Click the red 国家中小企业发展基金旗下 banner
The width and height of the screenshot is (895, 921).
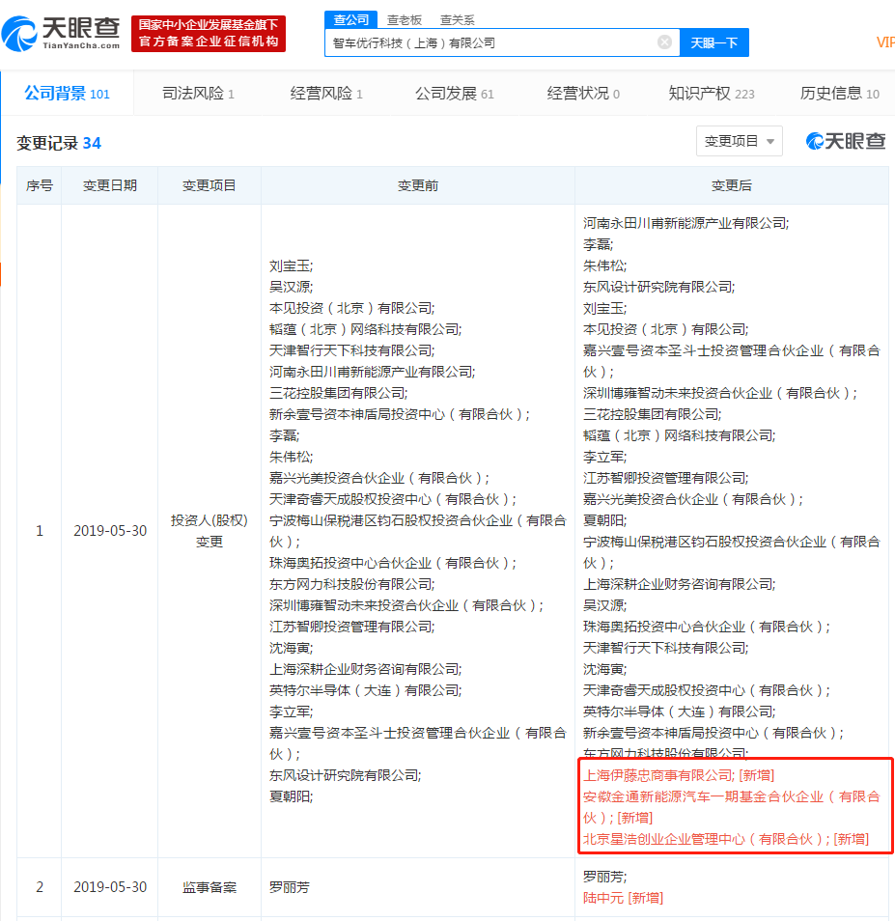pos(209,34)
